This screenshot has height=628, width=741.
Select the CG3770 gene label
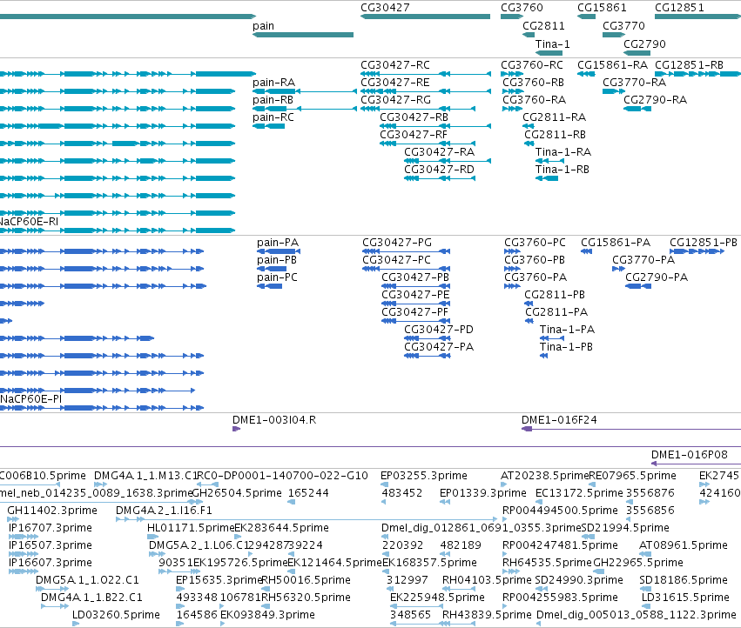(623, 26)
